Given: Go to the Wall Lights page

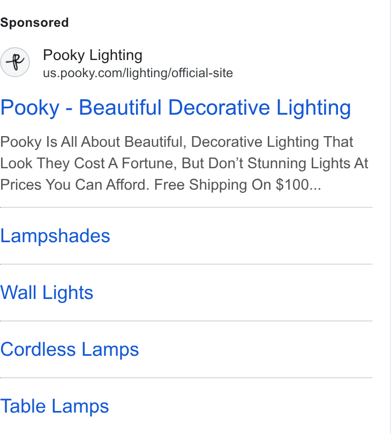Looking at the screenshot, I should pyautogui.click(x=47, y=293).
